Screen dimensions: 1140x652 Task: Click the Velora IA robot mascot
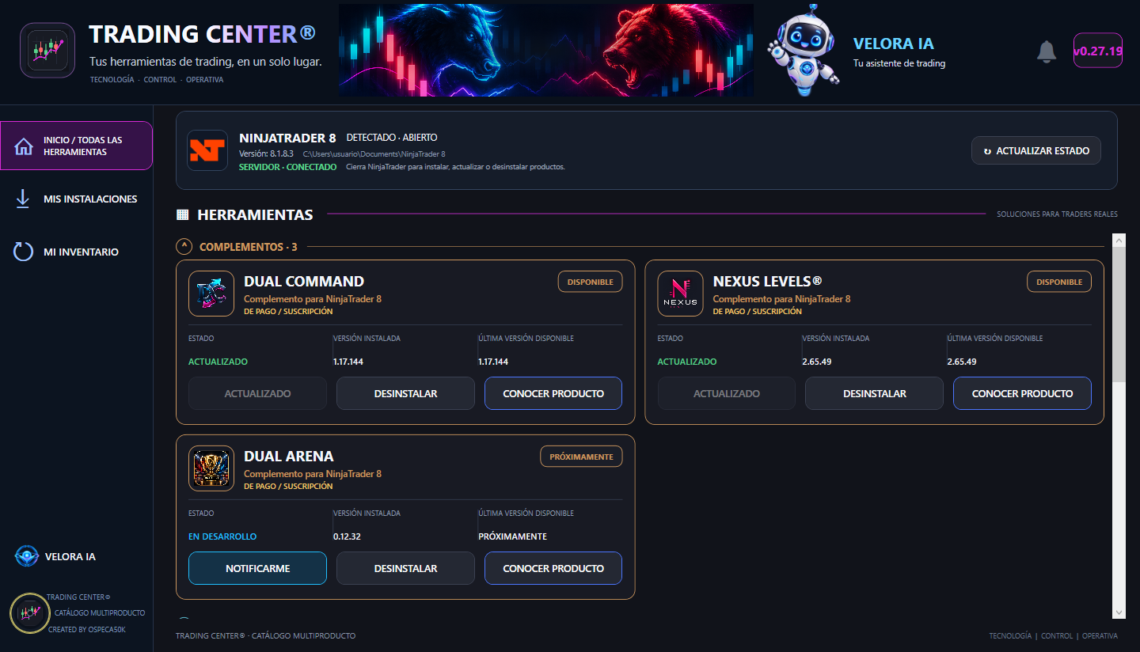pos(804,49)
